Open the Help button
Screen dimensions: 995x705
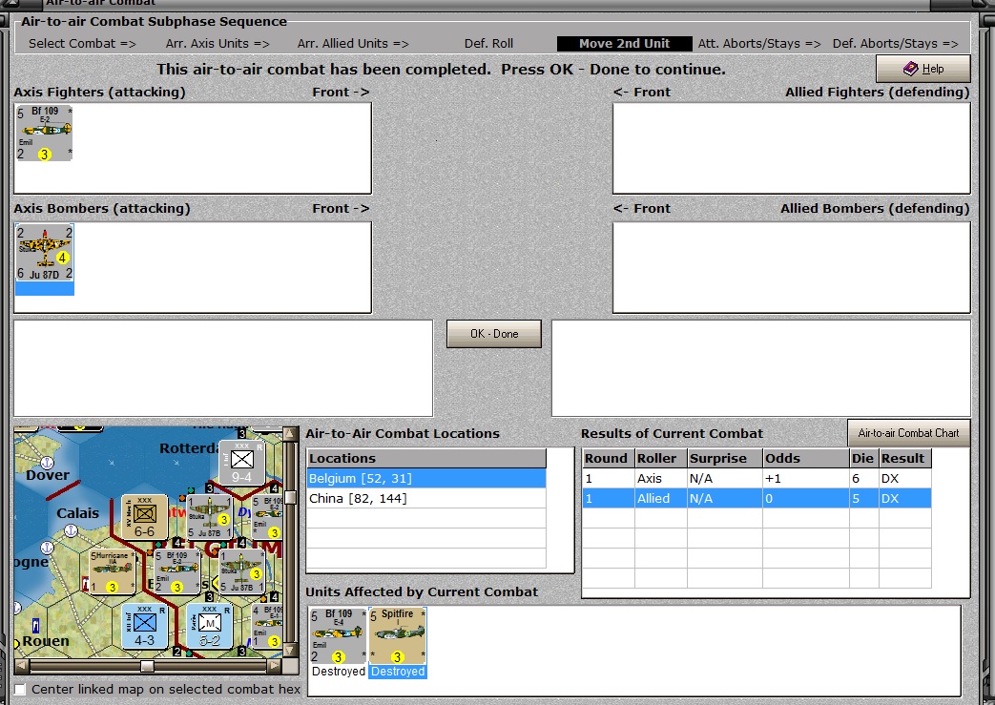pyautogui.click(x=923, y=69)
